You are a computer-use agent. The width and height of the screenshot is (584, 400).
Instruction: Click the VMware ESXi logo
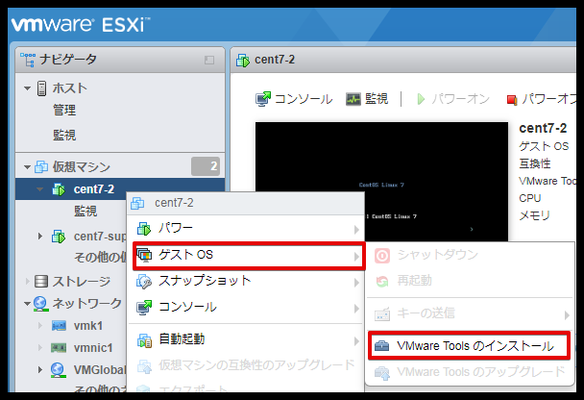(80, 25)
